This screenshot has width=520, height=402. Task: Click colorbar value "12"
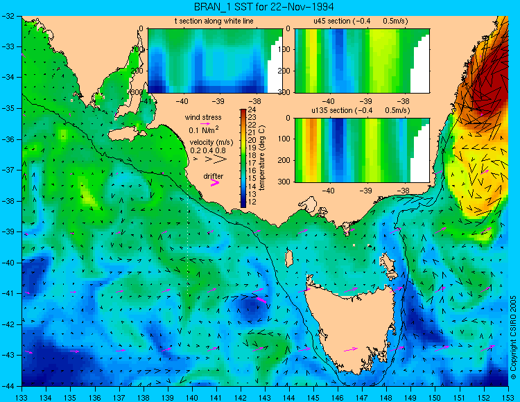click(x=252, y=202)
